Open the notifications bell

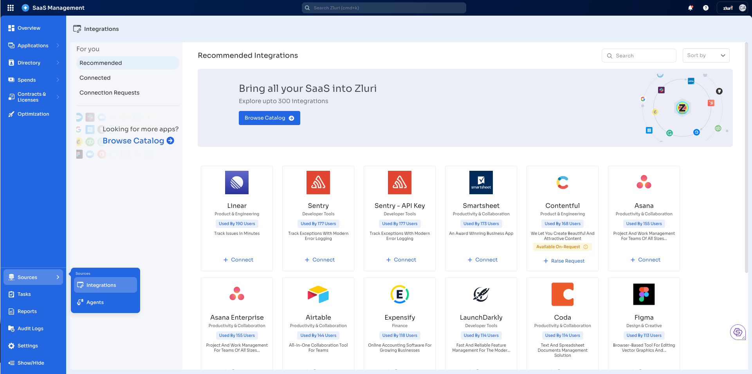[691, 8]
